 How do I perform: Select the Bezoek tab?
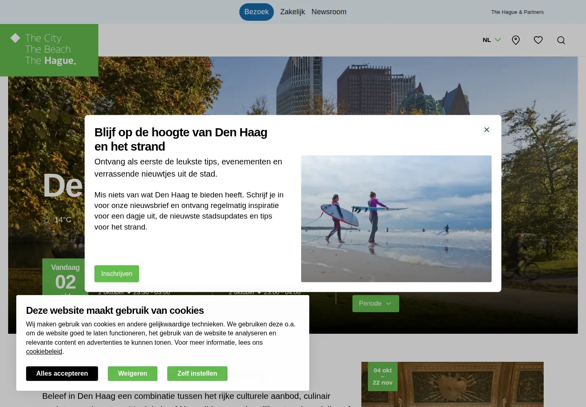[256, 12]
